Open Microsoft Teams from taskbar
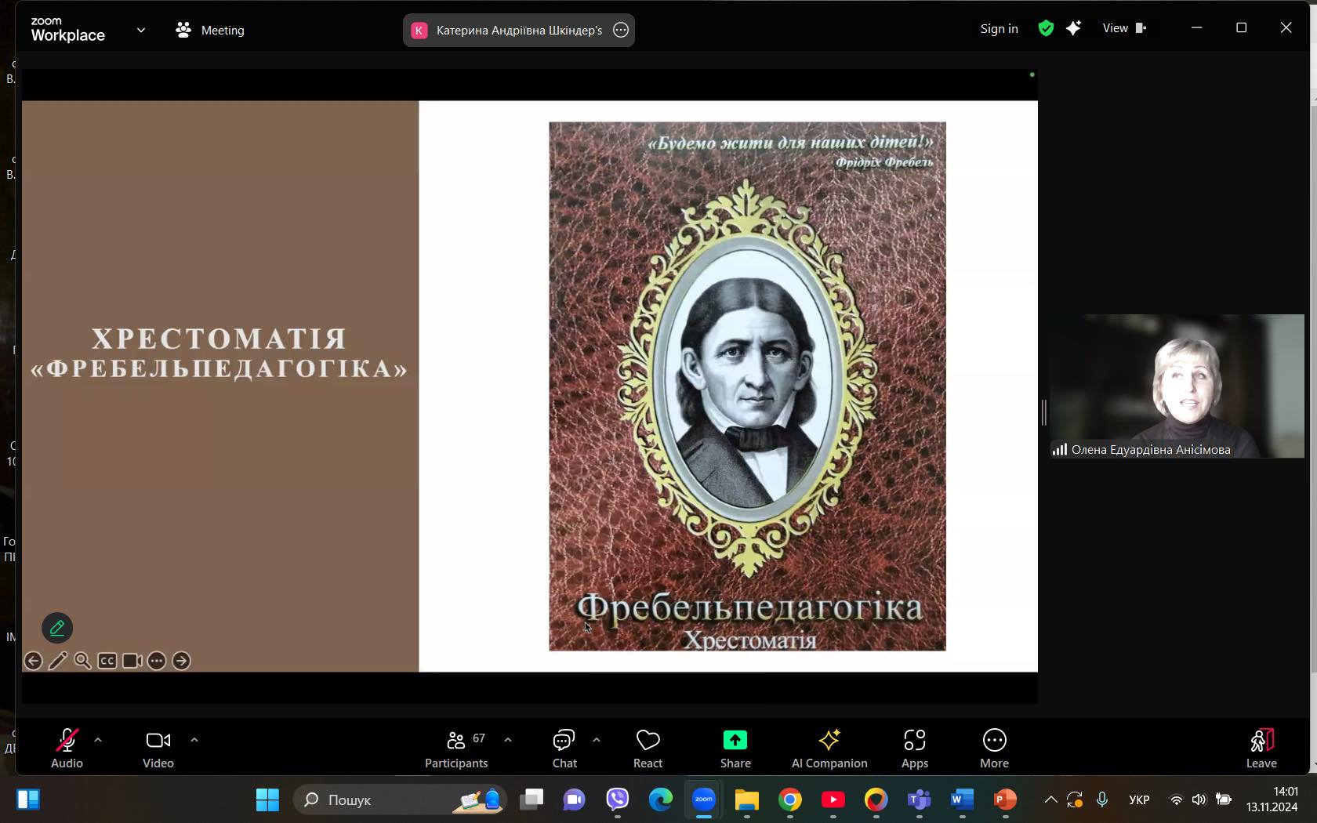Viewport: 1317px width, 823px height. click(919, 799)
